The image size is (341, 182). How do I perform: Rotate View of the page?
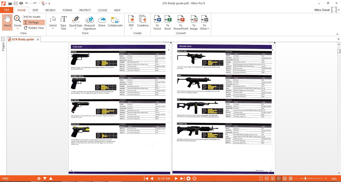34,28
